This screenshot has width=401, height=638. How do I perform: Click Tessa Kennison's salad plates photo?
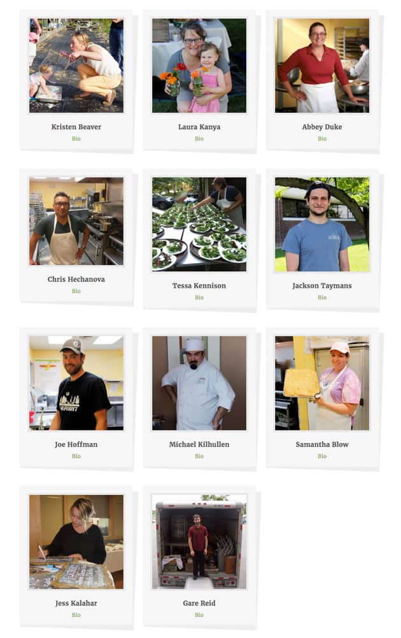coord(199,224)
